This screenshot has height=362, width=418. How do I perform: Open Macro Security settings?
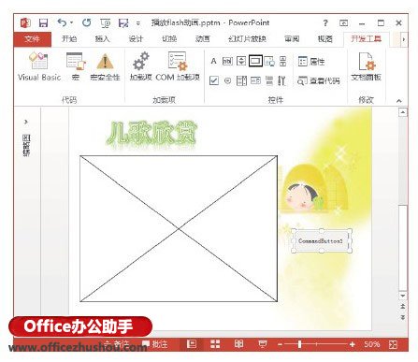(105, 66)
